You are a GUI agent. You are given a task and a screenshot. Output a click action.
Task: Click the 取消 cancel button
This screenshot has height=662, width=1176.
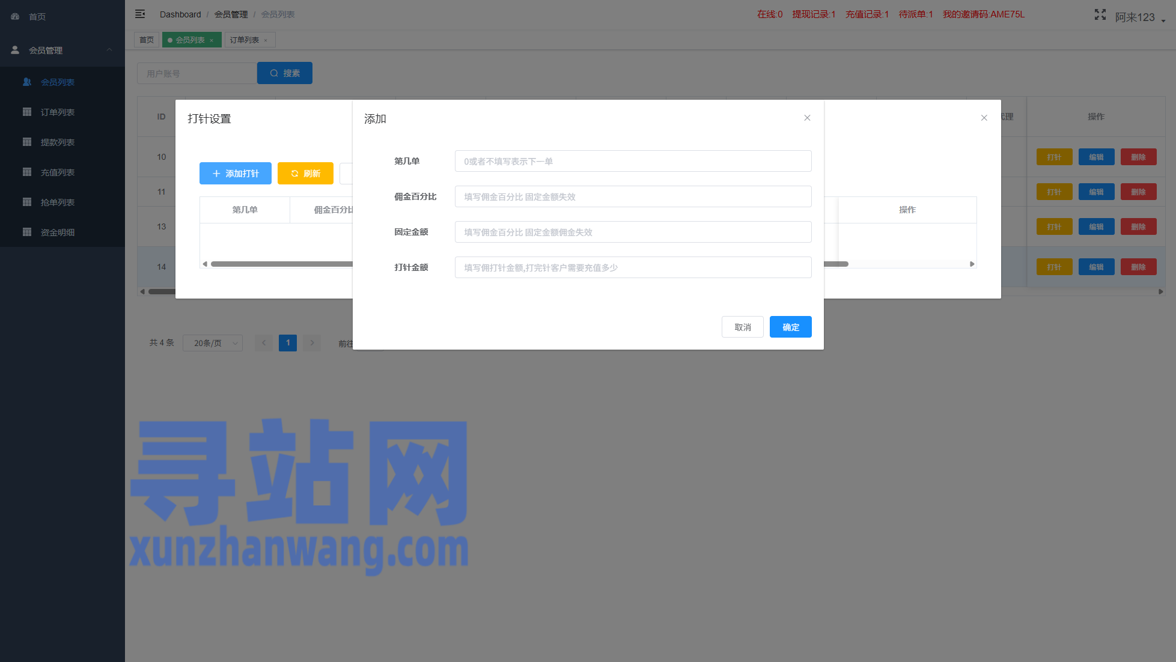click(742, 327)
